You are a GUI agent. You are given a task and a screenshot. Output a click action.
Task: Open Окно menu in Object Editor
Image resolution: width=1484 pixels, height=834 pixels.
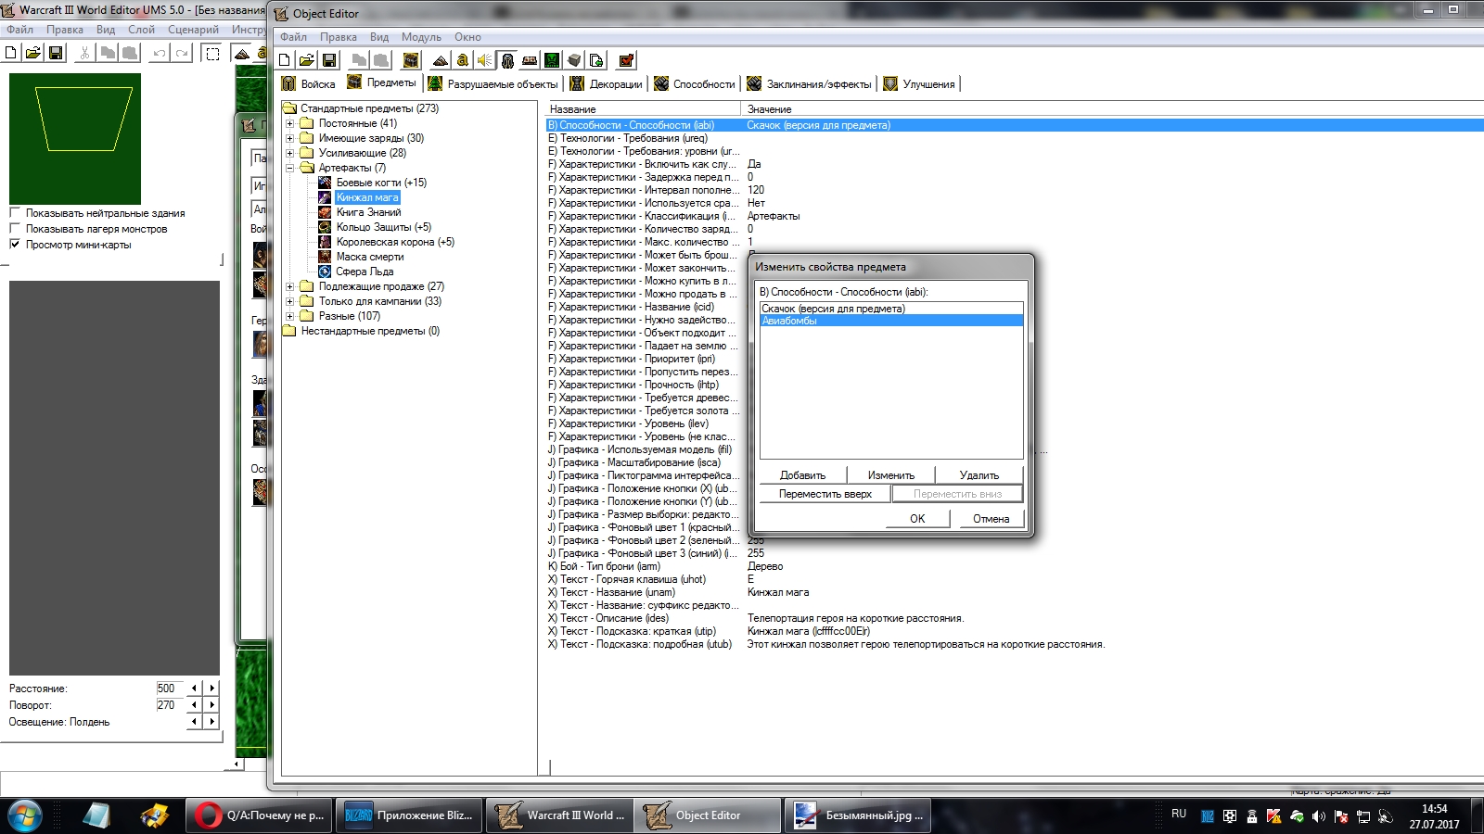tap(467, 37)
